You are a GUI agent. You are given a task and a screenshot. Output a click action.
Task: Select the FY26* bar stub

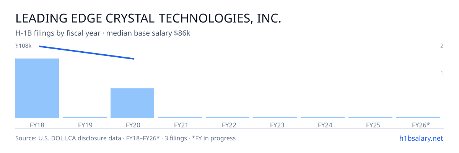418,117
